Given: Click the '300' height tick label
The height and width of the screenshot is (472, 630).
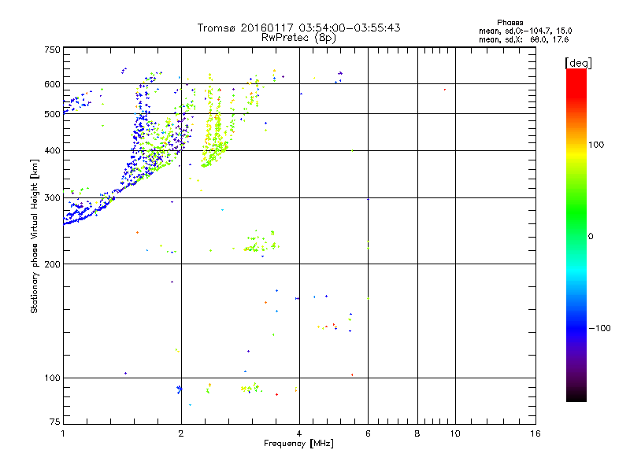Looking at the screenshot, I should coord(52,197).
